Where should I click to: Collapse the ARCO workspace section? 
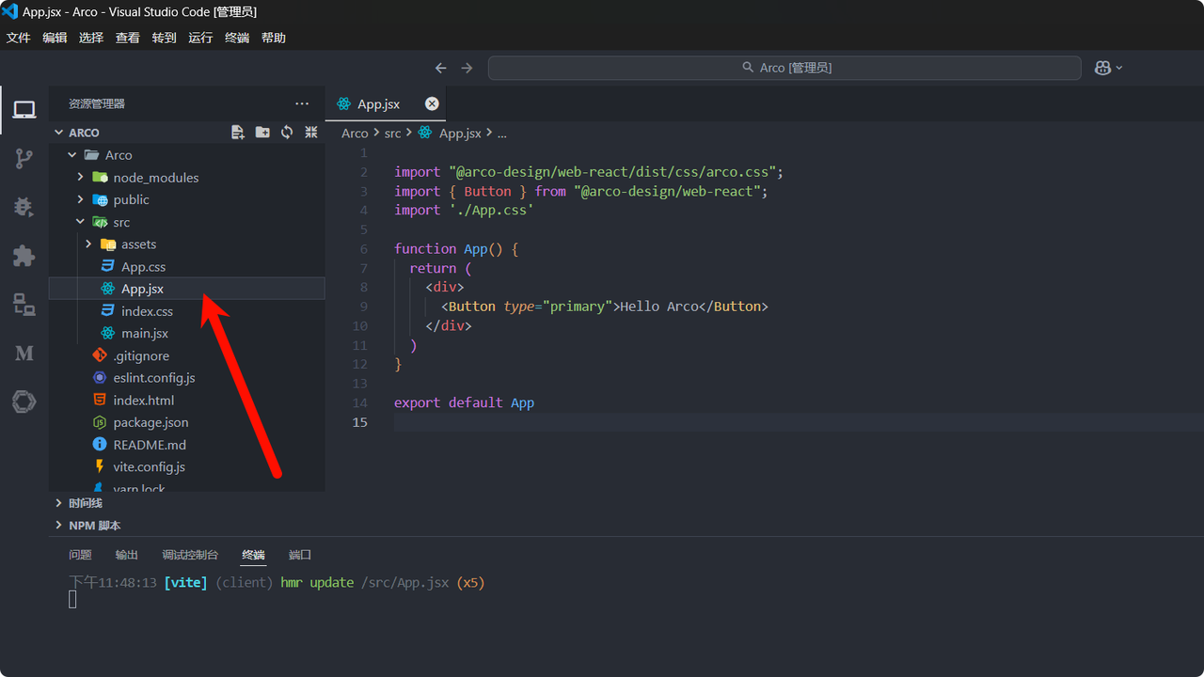[58, 133]
